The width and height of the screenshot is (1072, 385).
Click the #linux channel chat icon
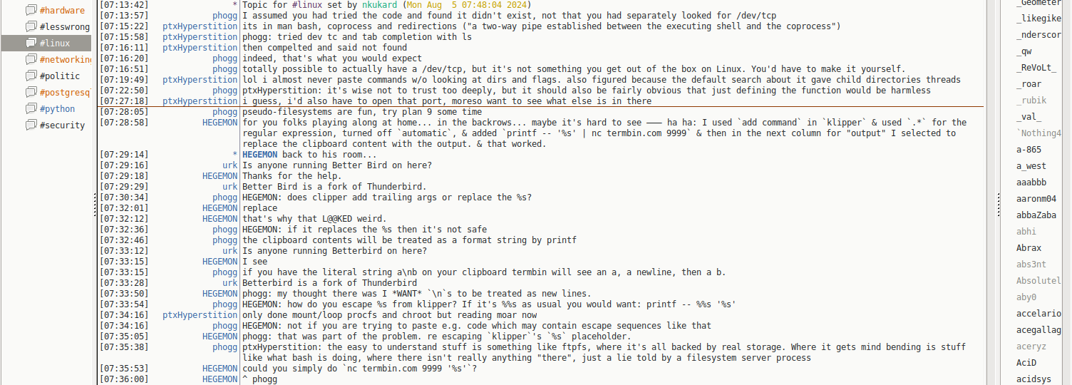pyautogui.click(x=31, y=43)
